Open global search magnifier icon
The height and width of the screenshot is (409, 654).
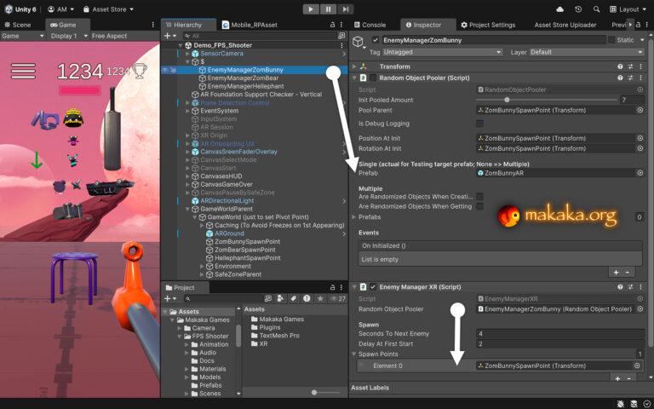point(596,9)
